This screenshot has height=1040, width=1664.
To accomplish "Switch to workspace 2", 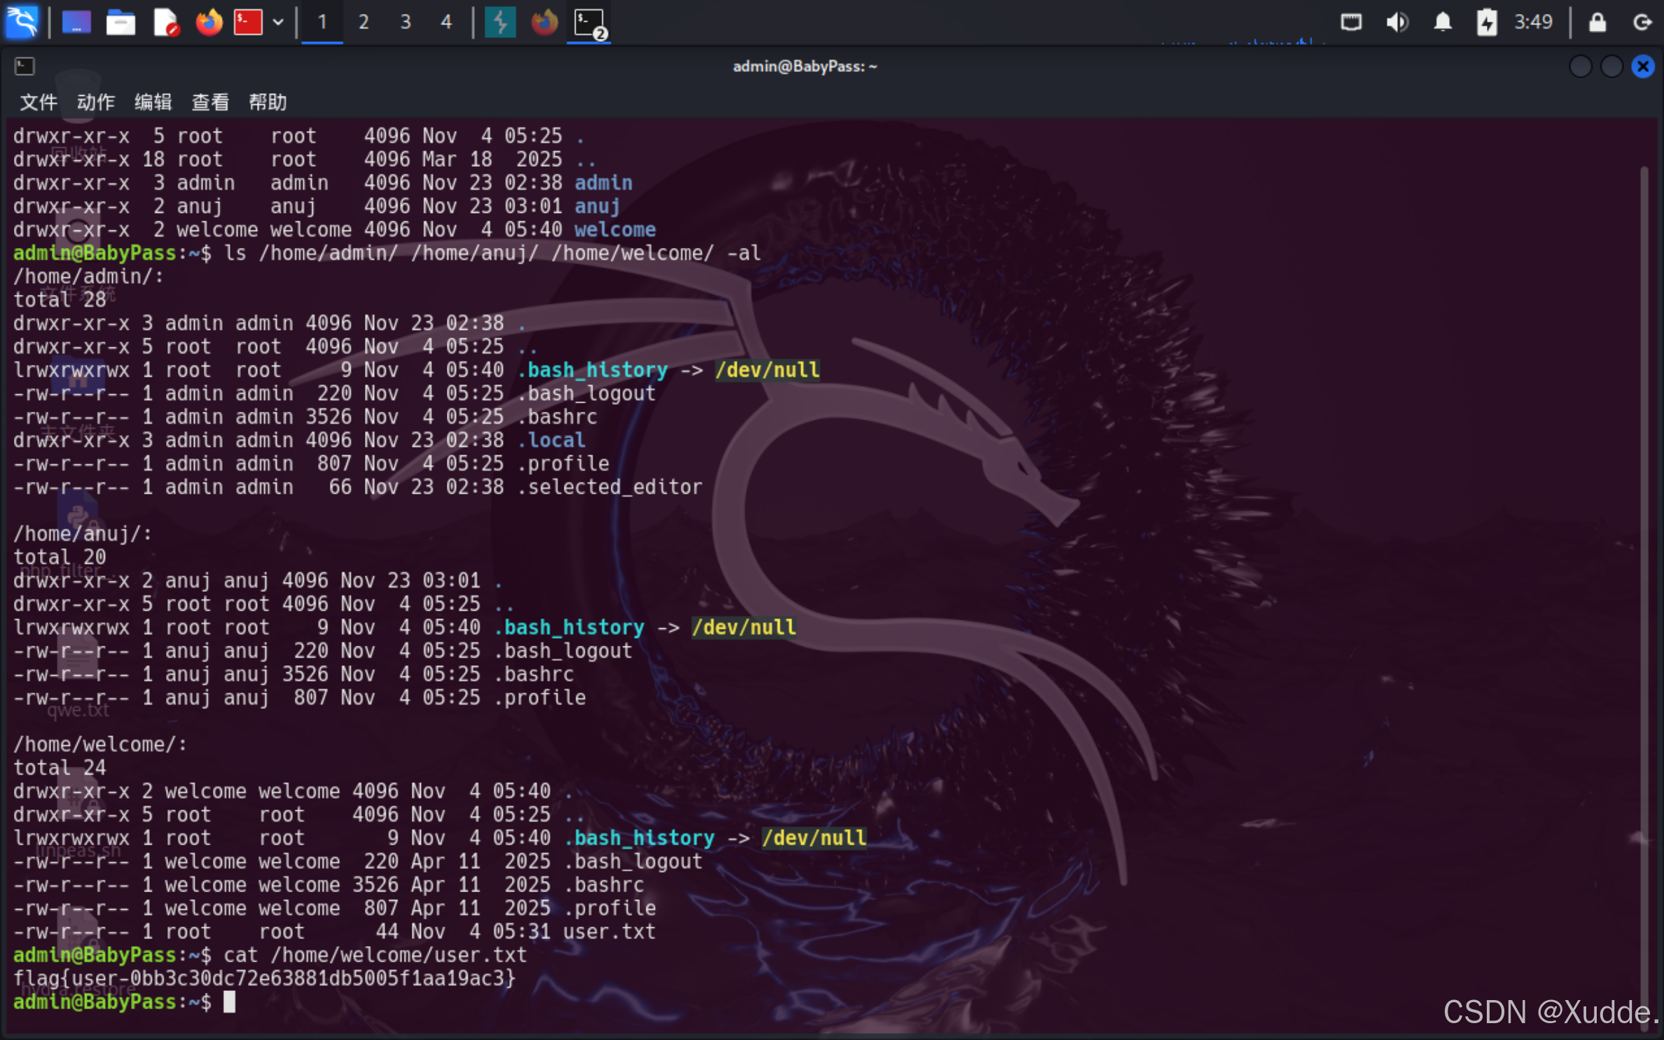I will [363, 22].
